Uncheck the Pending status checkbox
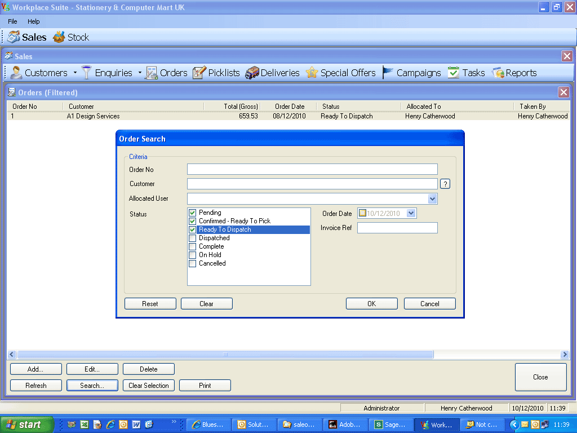 [x=193, y=213]
